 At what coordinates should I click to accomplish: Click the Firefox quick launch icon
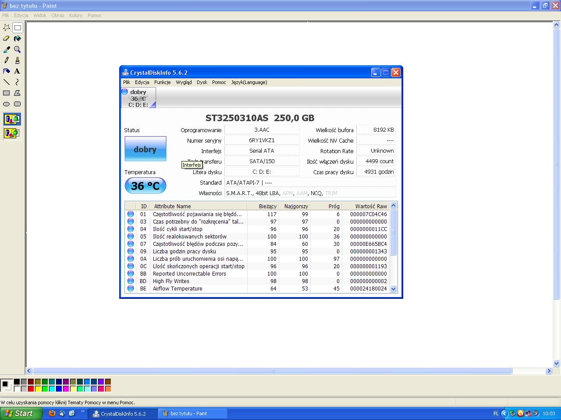point(52,413)
